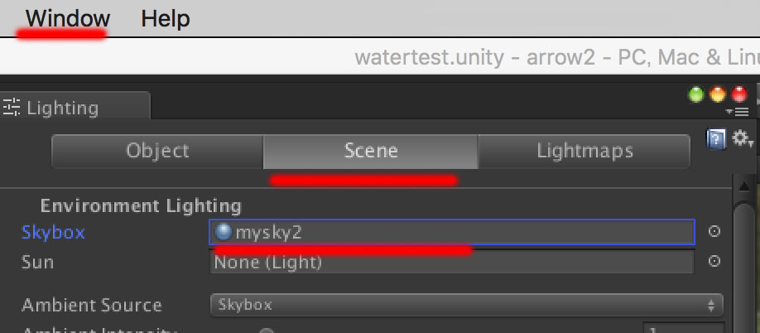Select the Sun None (Light) field
760x333 pixels.
tap(452, 263)
